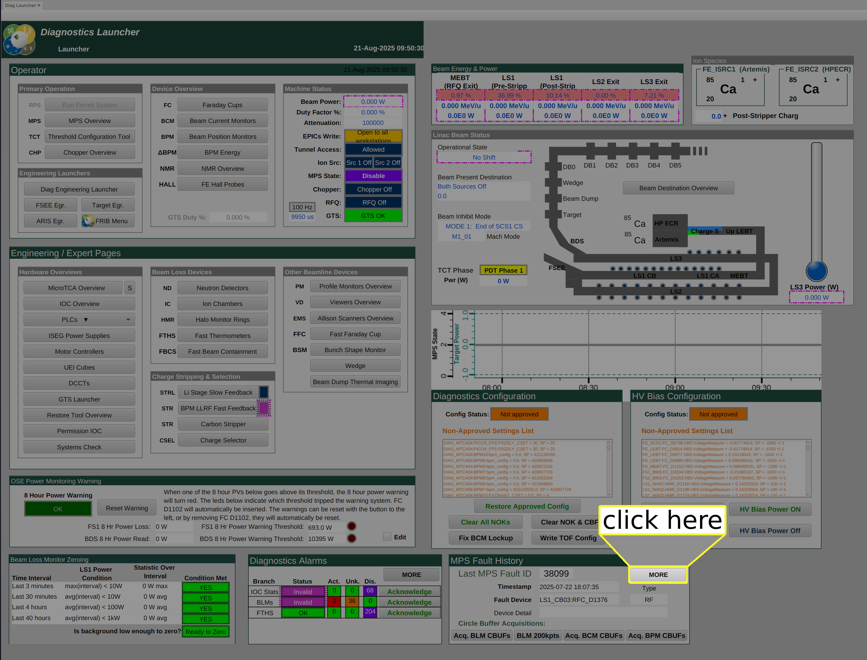Click the FRIB logo in the header
The height and width of the screenshot is (660, 867).
[19, 40]
